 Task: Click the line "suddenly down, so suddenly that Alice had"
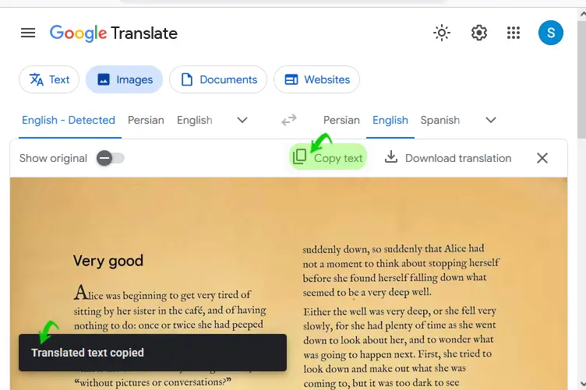point(394,249)
